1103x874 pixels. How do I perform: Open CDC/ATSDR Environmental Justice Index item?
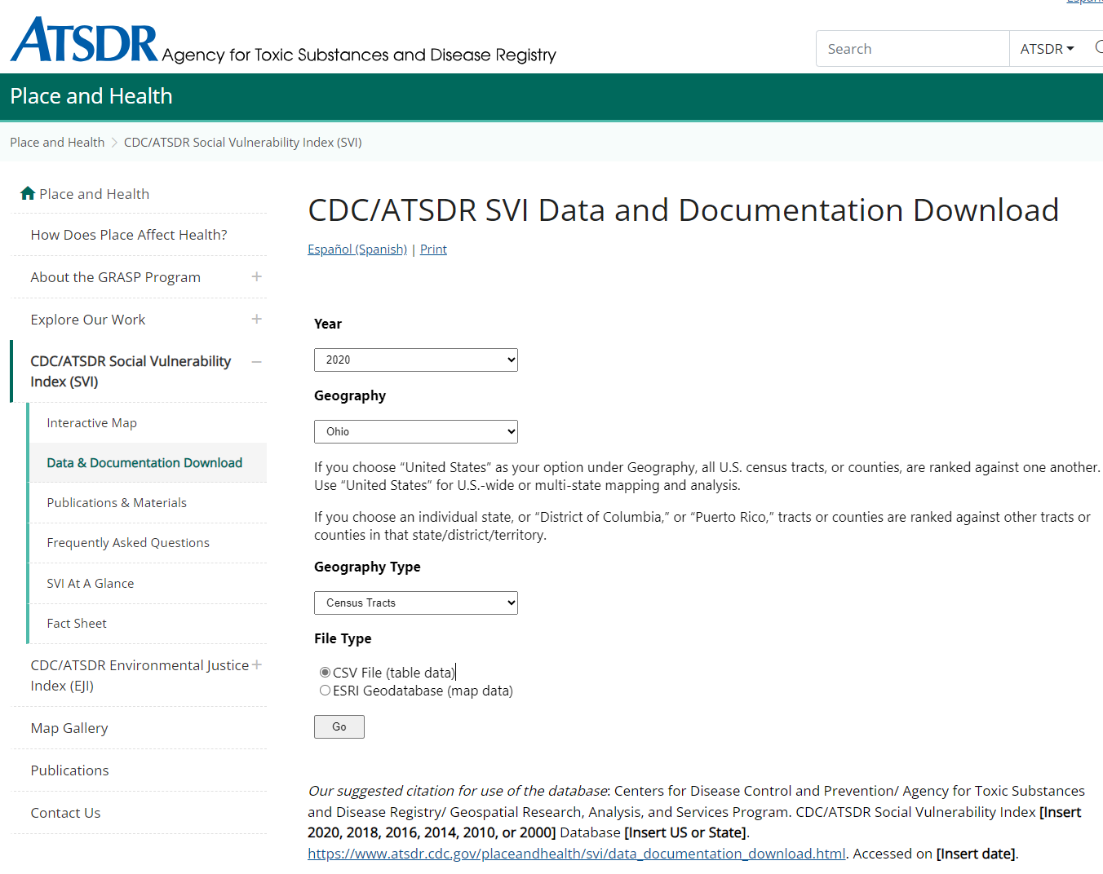coord(140,675)
